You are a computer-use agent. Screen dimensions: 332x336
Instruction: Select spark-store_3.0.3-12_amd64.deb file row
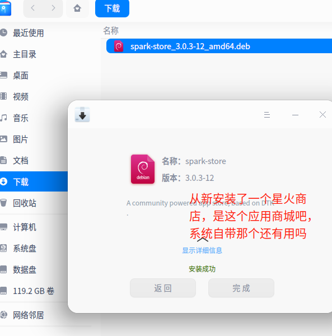(219, 46)
